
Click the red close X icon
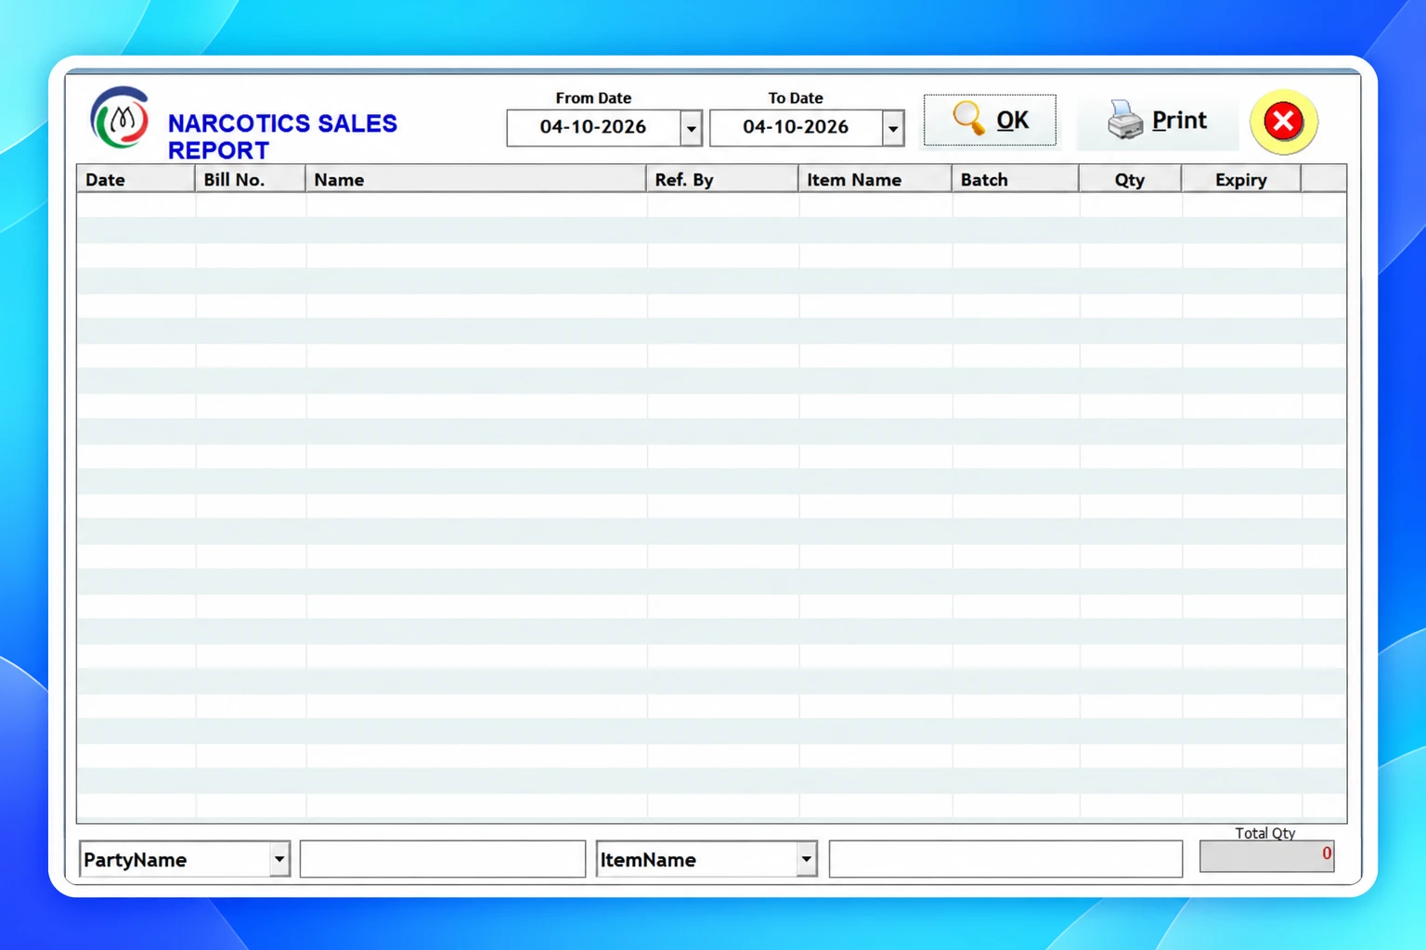(1283, 122)
